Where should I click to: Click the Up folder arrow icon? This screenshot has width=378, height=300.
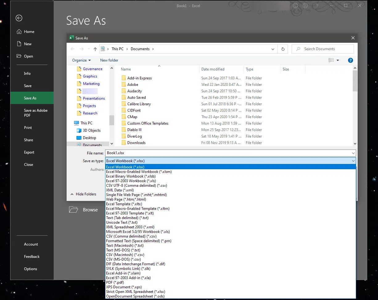pos(95,49)
